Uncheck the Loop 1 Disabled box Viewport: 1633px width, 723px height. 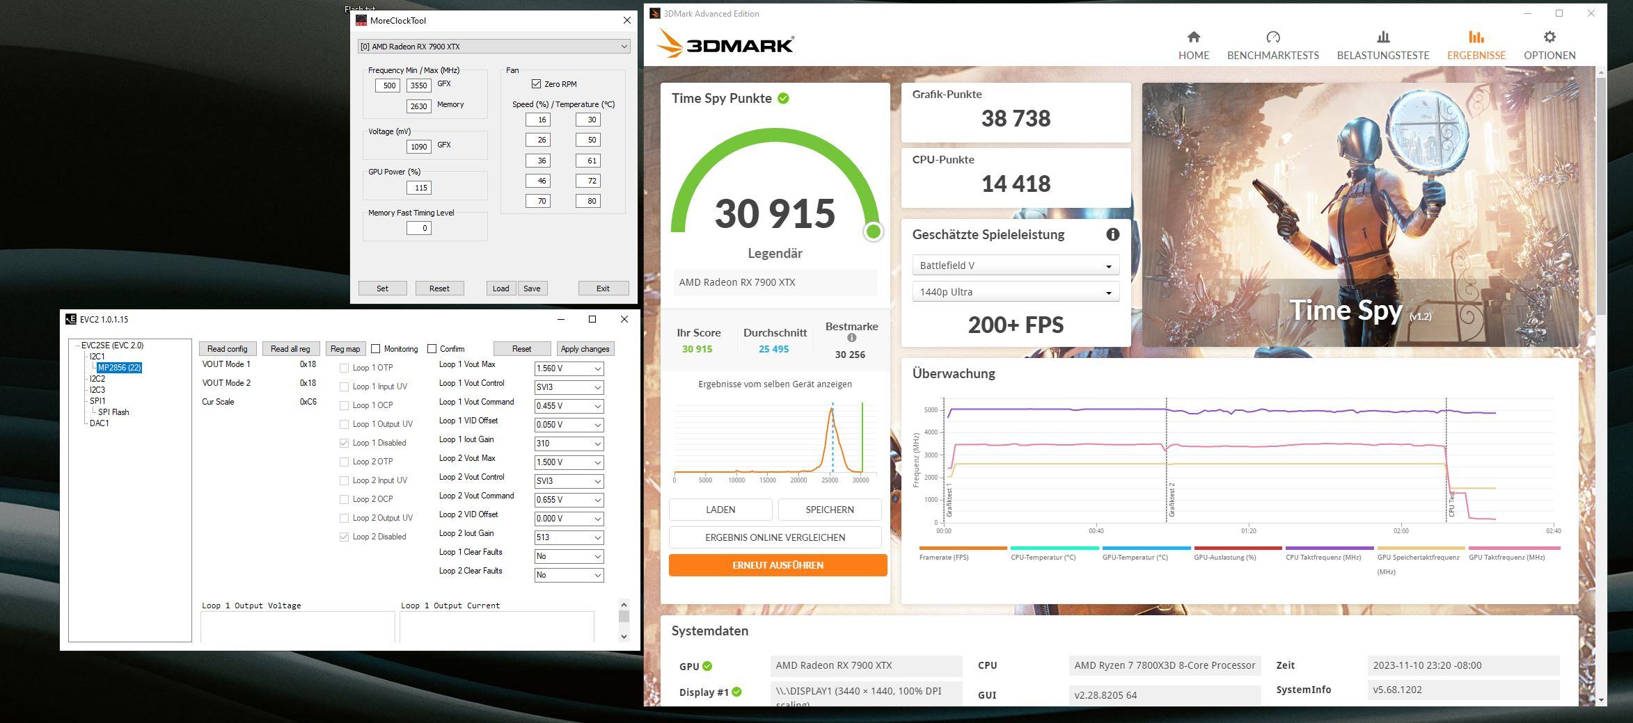click(x=344, y=443)
